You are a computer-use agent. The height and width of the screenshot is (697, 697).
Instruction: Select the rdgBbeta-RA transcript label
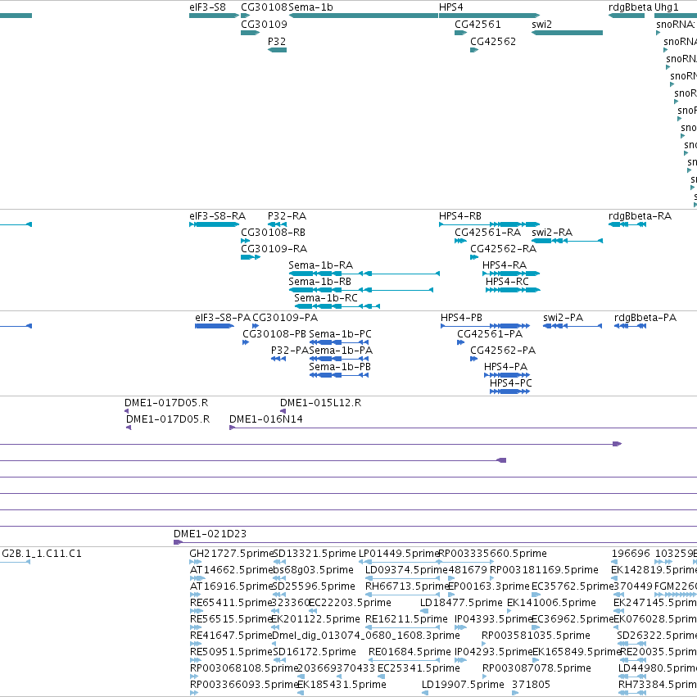click(640, 216)
